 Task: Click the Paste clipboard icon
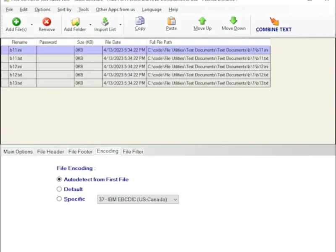click(171, 21)
